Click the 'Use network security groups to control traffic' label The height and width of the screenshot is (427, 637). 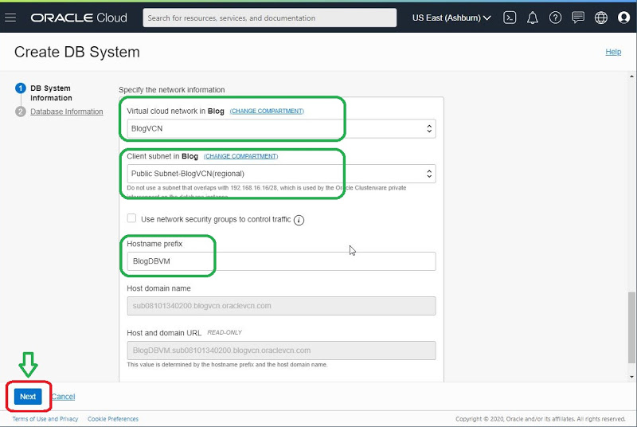[216, 219]
